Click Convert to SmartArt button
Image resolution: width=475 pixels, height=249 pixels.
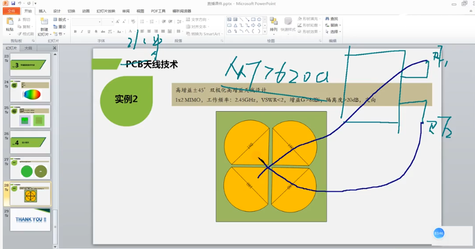pyautogui.click(x=204, y=34)
